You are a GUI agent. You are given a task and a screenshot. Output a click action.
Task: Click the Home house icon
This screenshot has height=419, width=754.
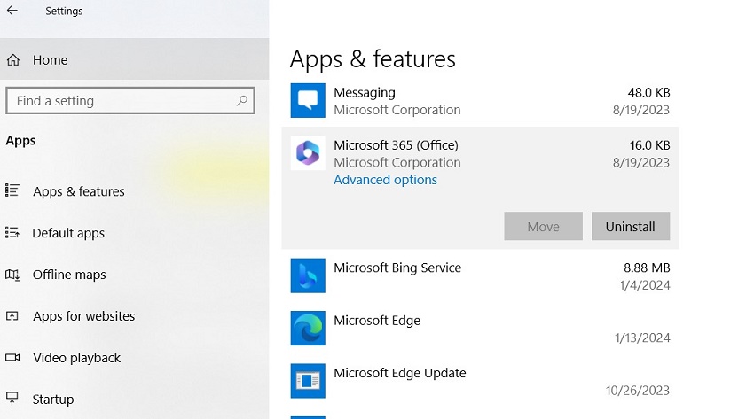[13, 60]
